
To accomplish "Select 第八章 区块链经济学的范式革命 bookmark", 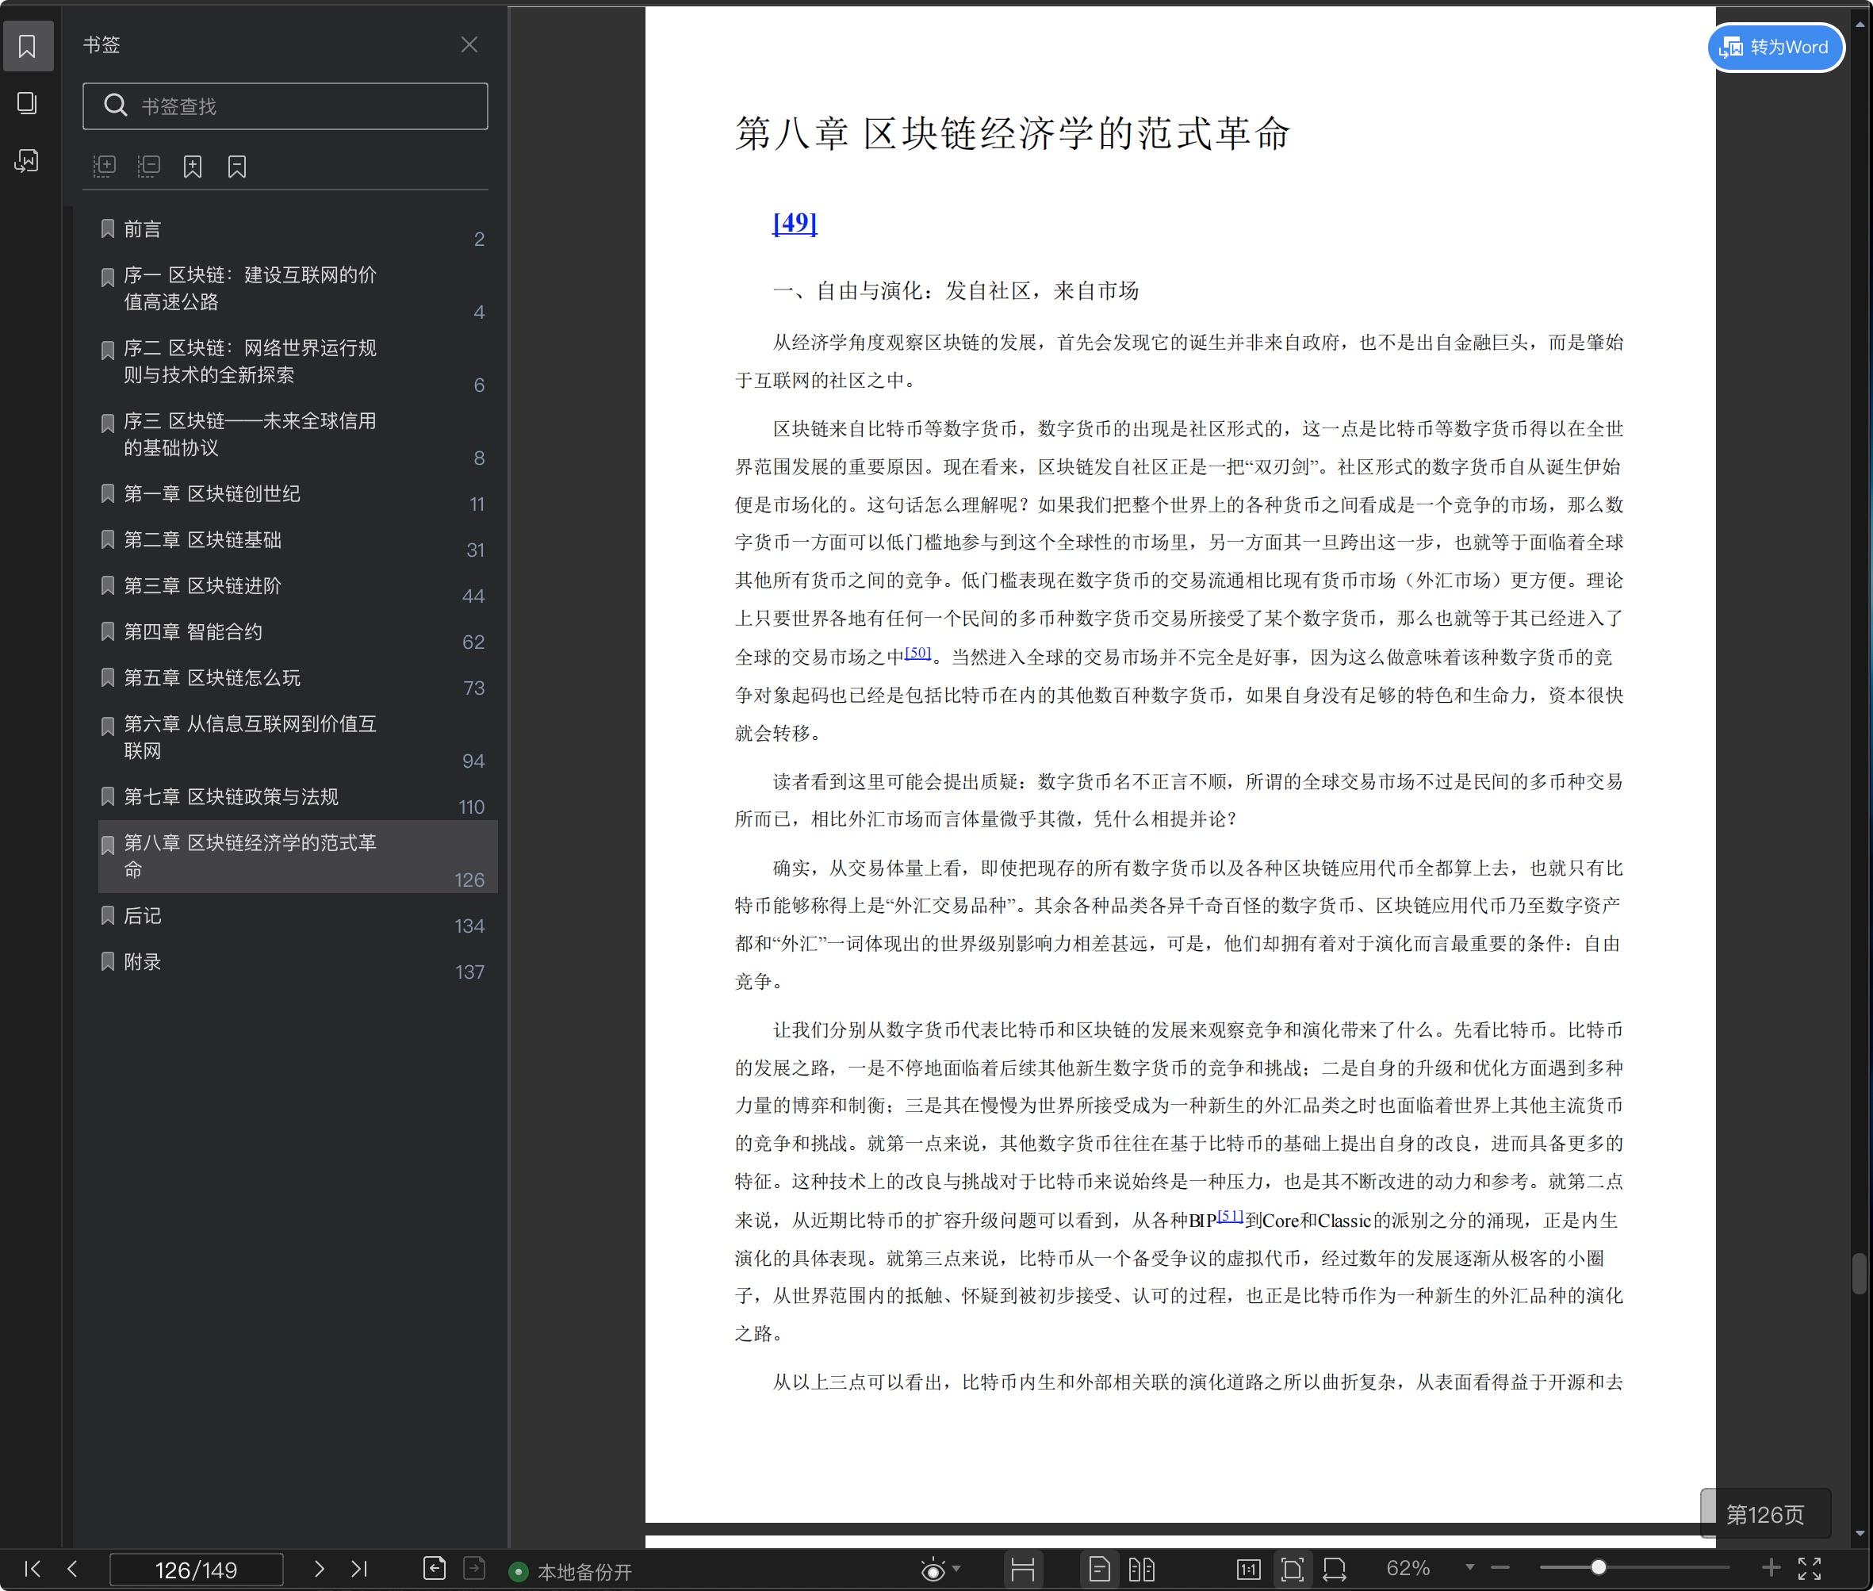I will click(x=297, y=857).
